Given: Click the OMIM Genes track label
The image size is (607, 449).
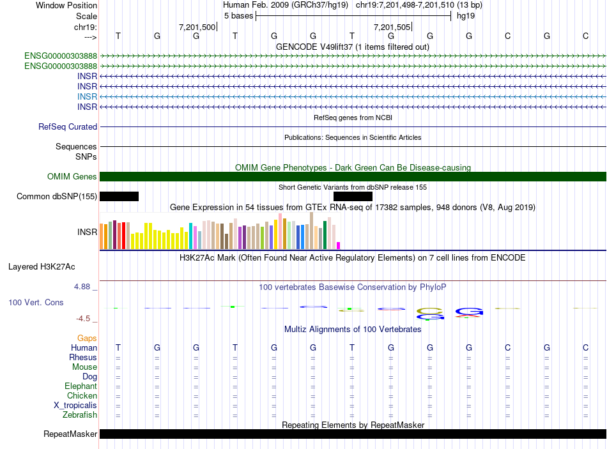Looking at the screenshot, I should tap(72, 177).
